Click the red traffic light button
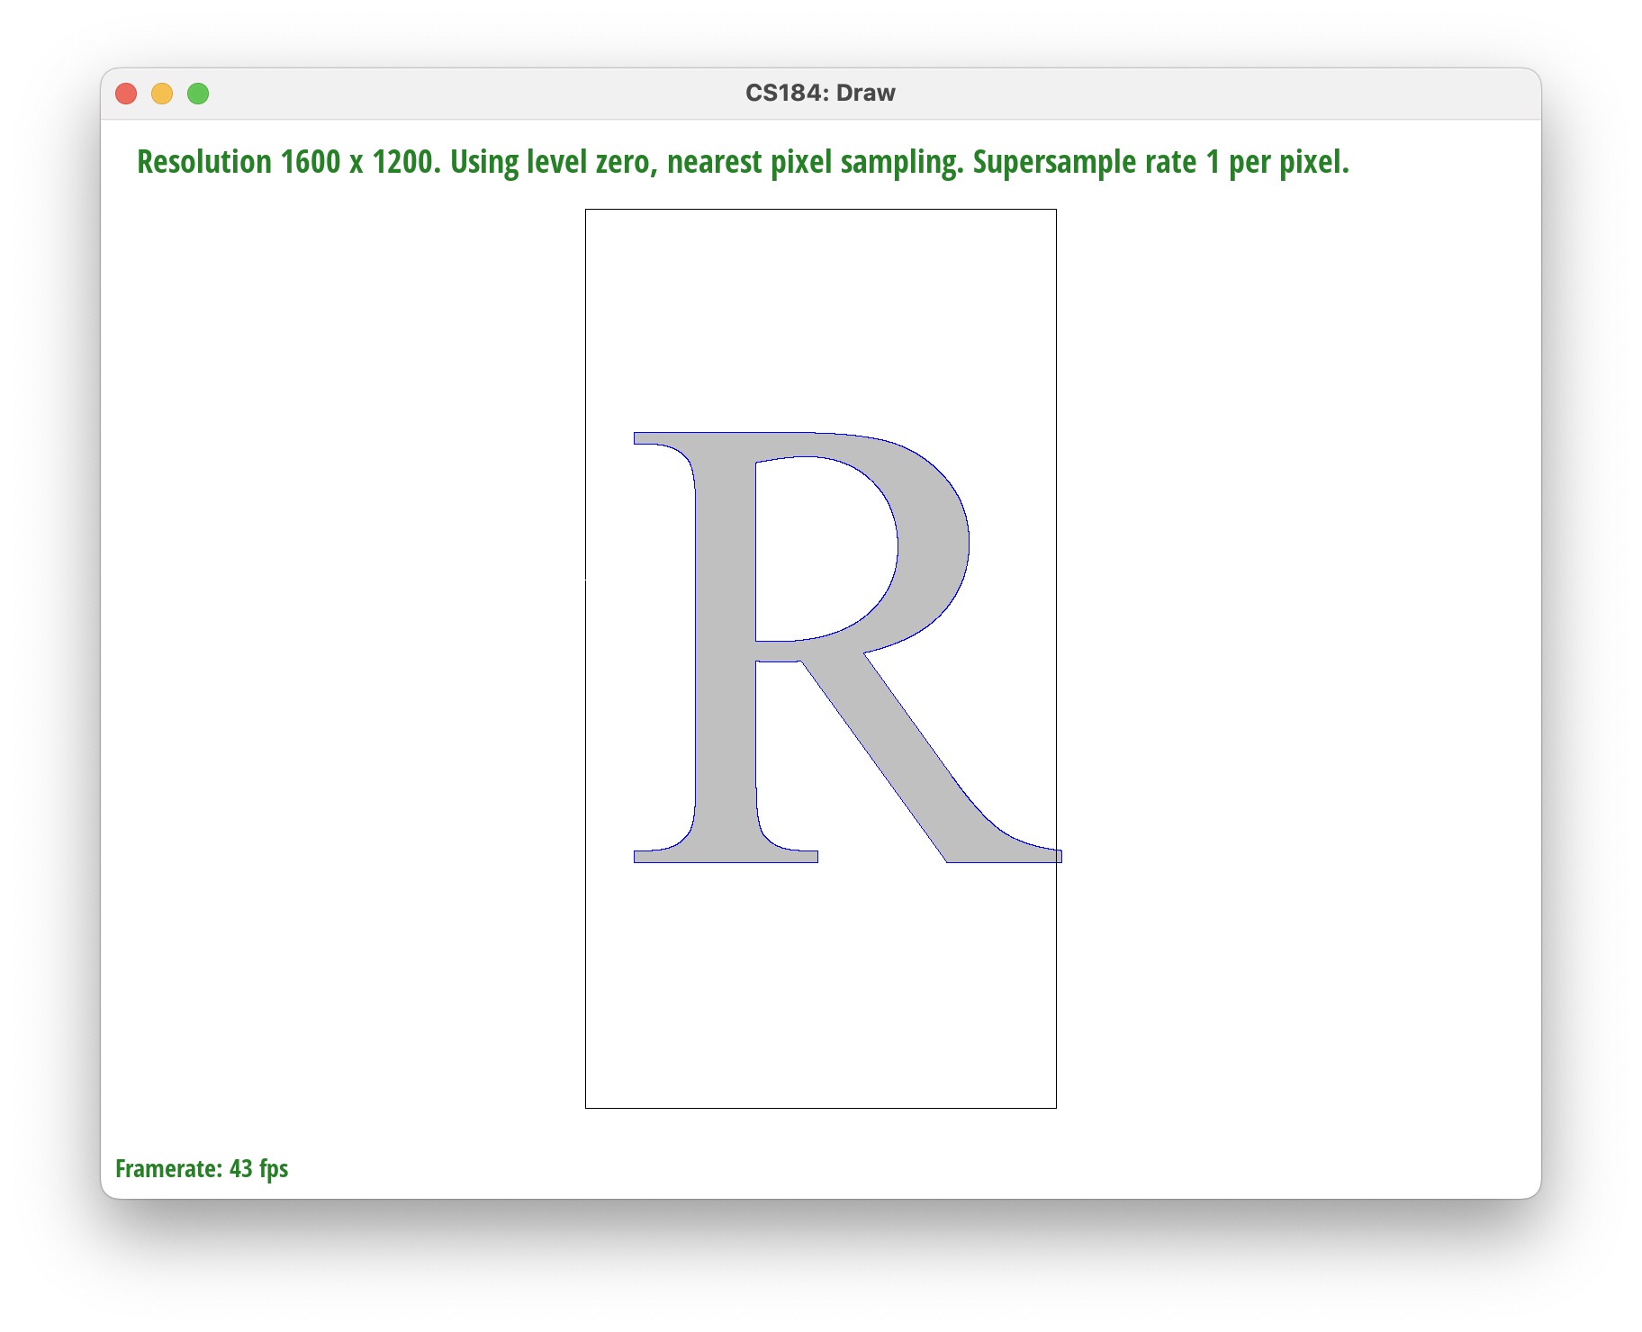The height and width of the screenshot is (1332, 1642). tap(127, 93)
